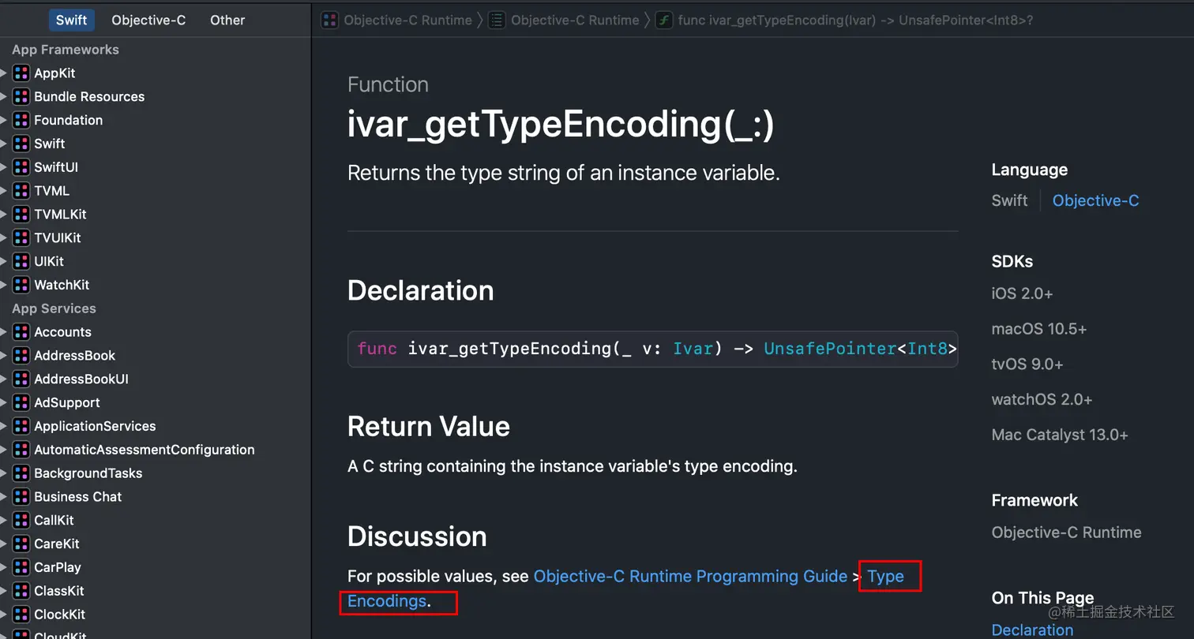Click the Business Chat framework icon
Screen dimensions: 1194x639
coord(21,497)
